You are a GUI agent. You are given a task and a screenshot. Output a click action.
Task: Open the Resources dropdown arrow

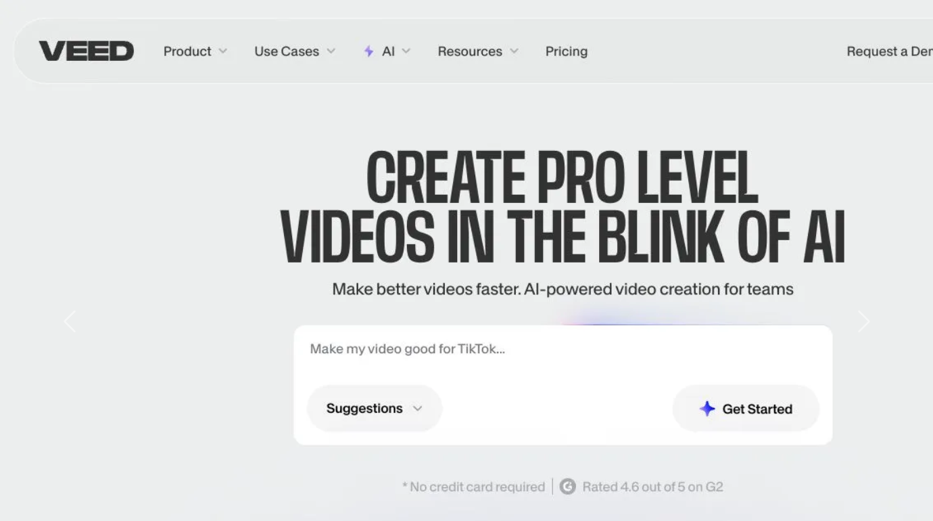(x=514, y=51)
